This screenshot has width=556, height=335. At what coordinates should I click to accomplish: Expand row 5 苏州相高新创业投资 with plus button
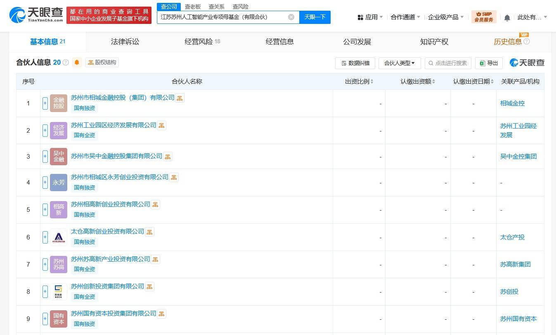[45, 209]
